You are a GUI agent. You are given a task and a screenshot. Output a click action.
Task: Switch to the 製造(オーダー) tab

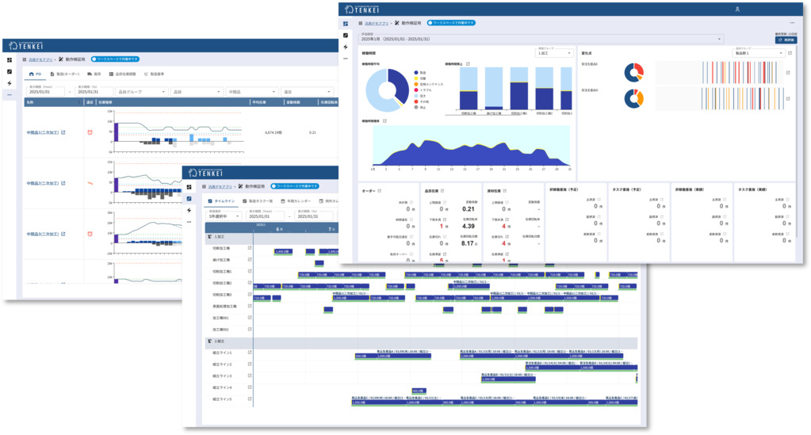(64, 74)
